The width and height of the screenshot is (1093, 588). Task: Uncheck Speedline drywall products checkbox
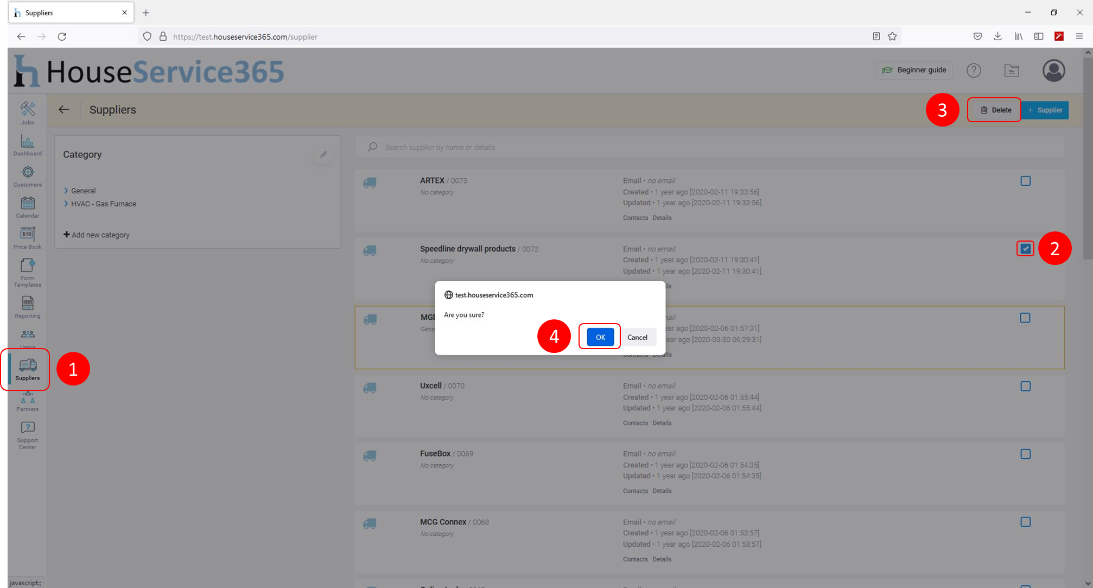click(x=1025, y=249)
